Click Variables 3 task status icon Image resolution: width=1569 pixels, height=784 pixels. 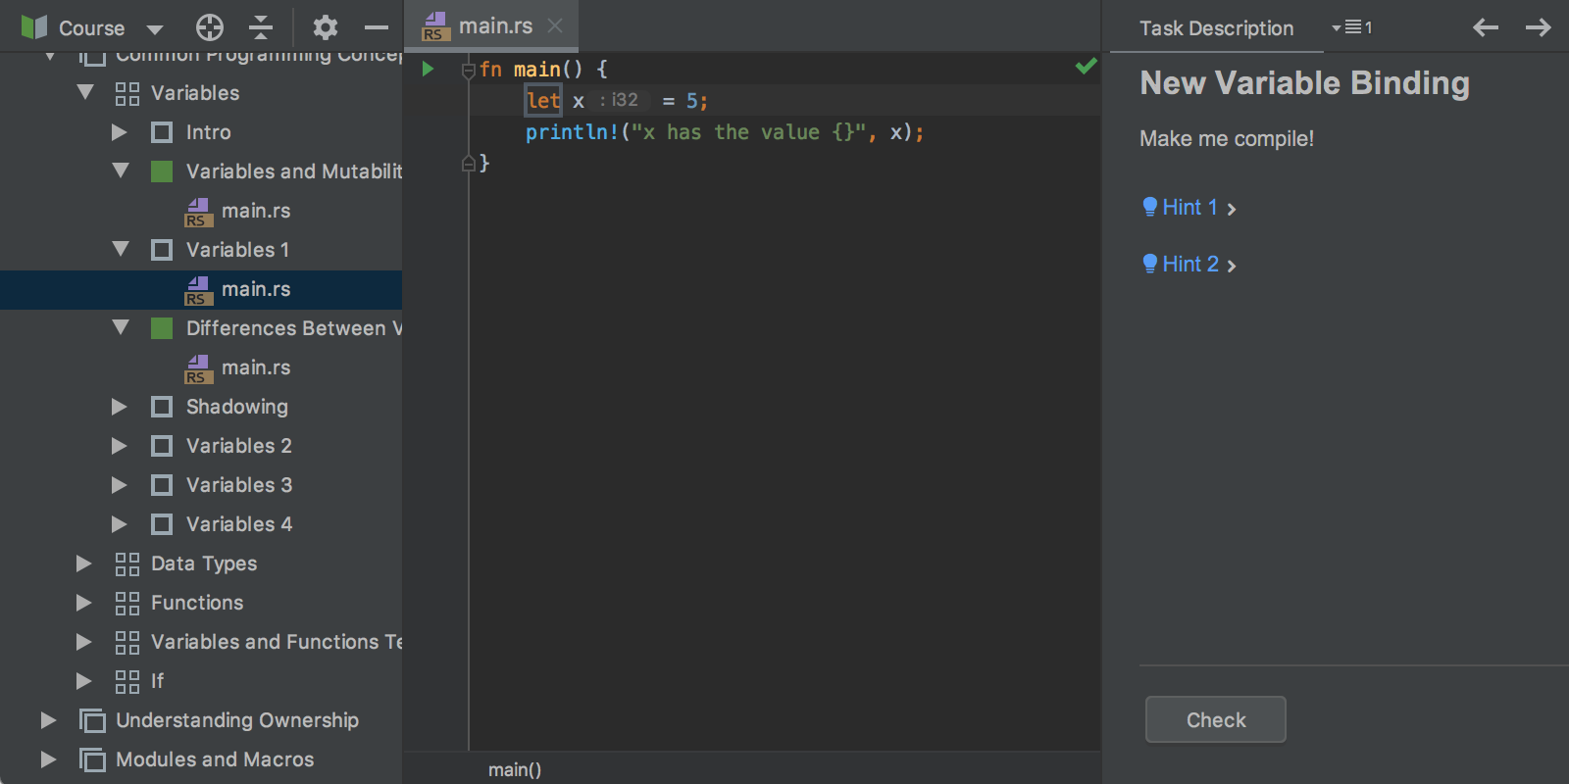pos(162,484)
